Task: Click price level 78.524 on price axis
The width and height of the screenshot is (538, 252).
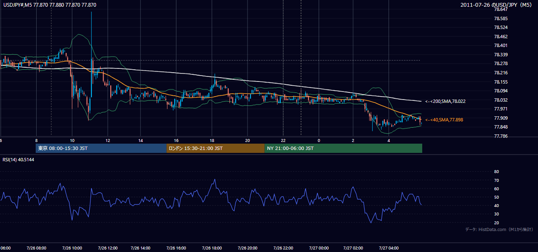Action: pos(501,28)
